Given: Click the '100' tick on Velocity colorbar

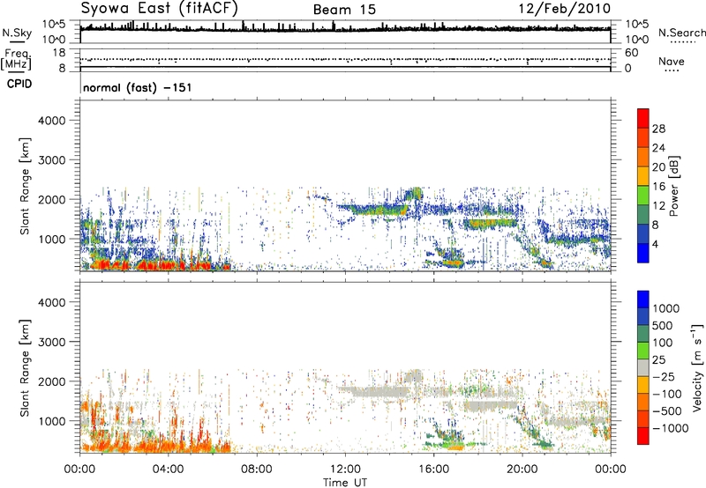Looking at the screenshot, I should [663, 343].
